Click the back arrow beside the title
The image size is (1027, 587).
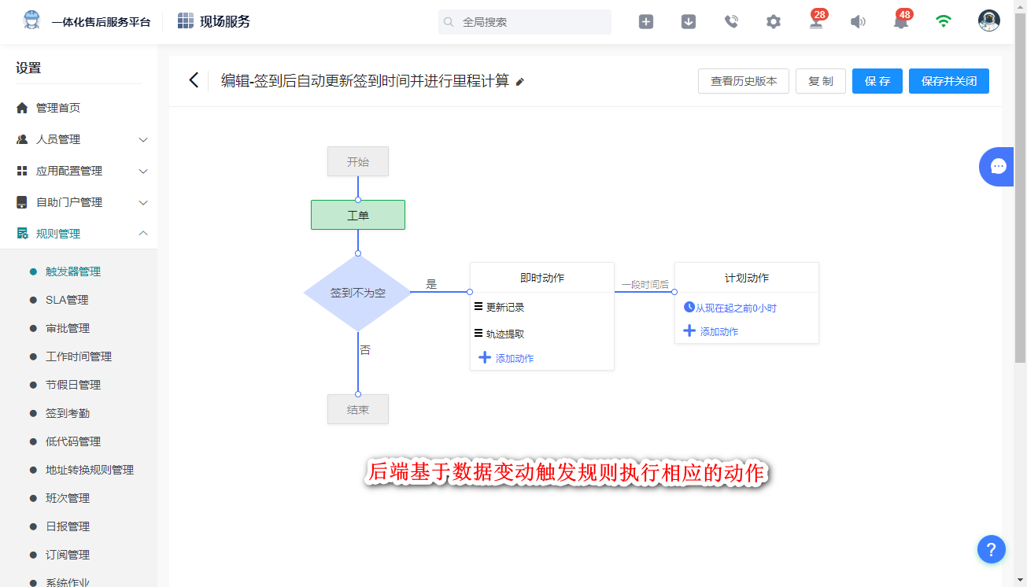(x=194, y=80)
